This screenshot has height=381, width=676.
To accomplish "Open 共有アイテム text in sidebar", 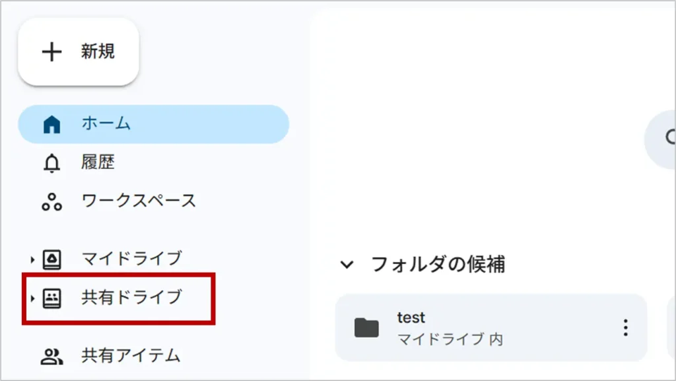I will click(x=131, y=355).
